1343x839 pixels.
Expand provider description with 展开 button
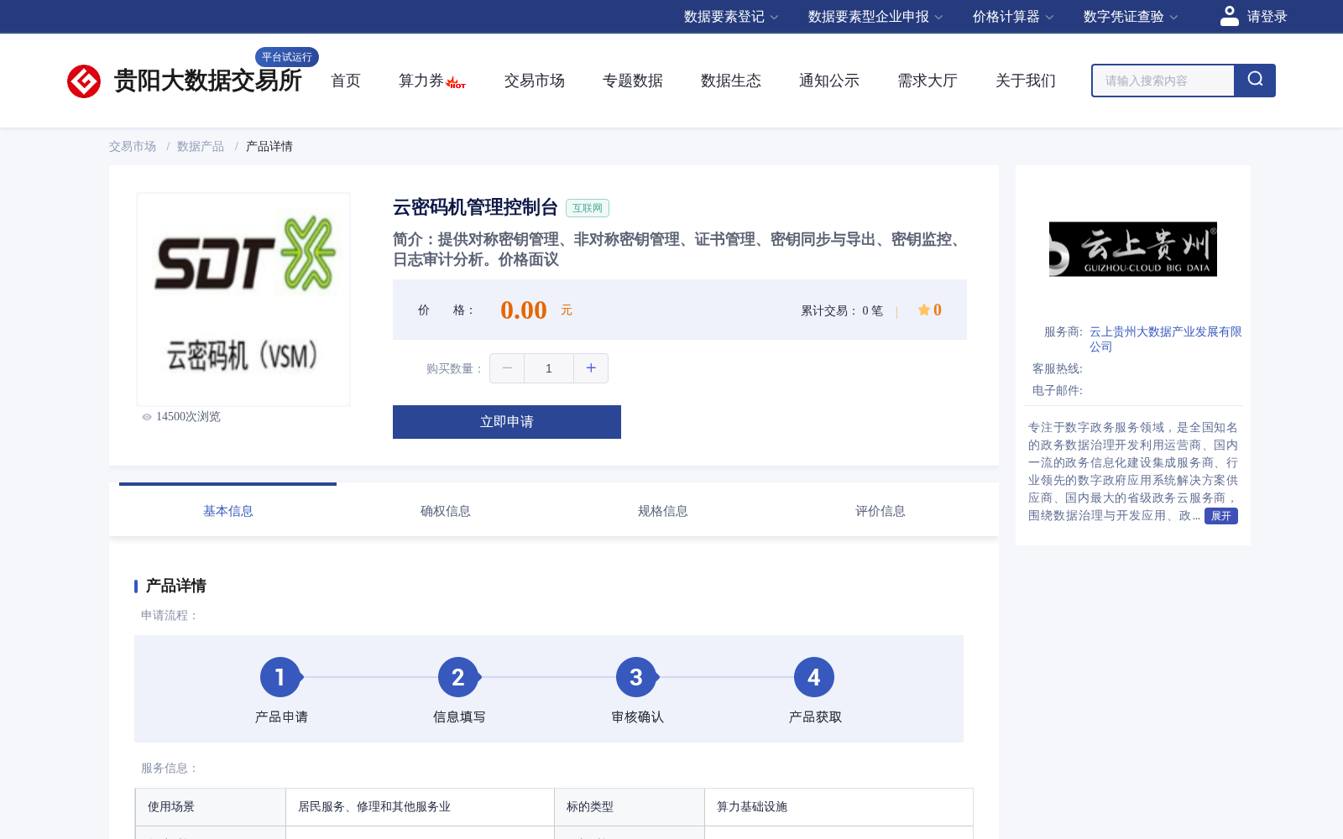coord(1221,516)
